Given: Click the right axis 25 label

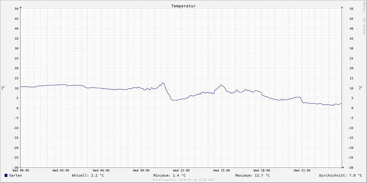Looking at the screenshot, I should click(352, 58).
